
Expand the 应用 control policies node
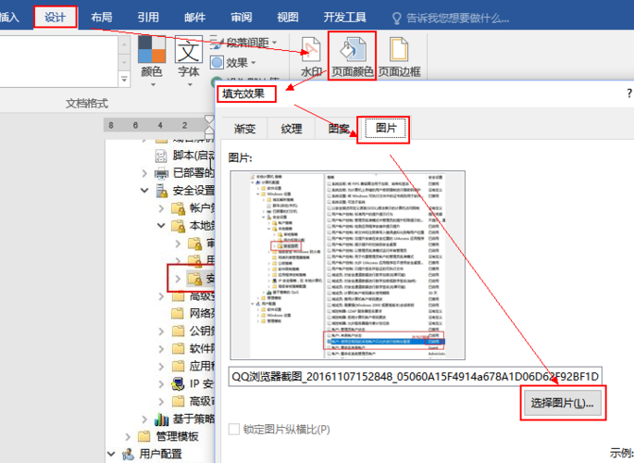(x=161, y=367)
